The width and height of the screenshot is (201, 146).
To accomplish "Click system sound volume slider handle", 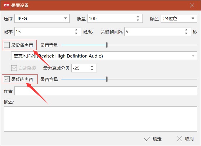I will click(x=107, y=79).
